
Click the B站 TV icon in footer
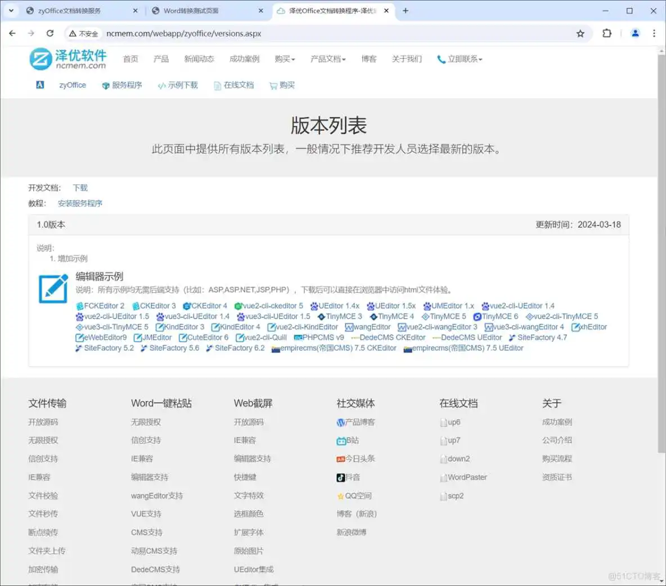tap(340, 440)
